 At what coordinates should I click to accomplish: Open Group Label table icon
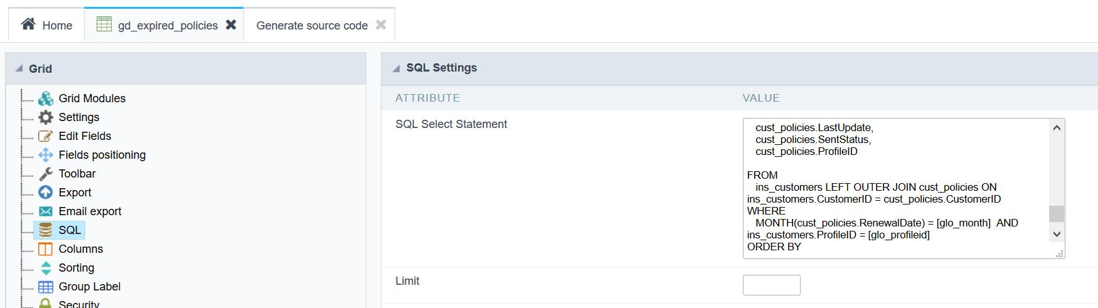pos(46,287)
